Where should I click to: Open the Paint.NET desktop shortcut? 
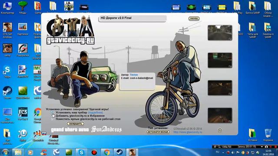[23, 71]
